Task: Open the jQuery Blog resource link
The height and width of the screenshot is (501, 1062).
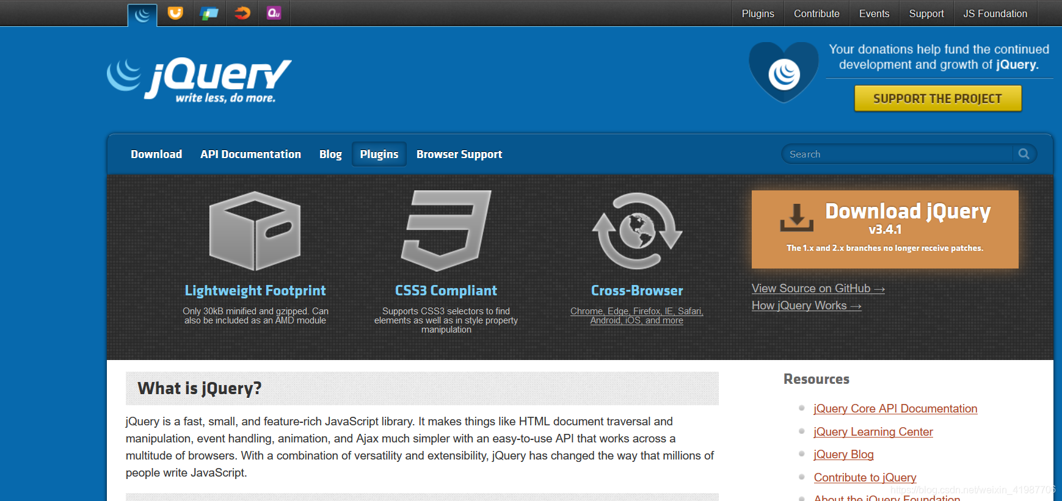Action: [x=843, y=455]
